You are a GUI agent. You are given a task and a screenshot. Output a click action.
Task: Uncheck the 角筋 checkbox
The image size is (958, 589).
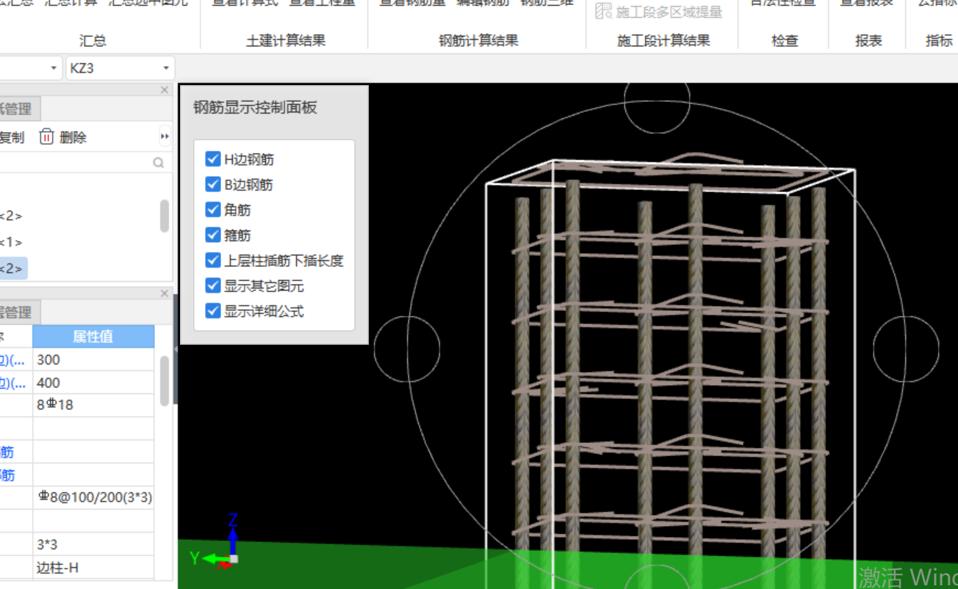213,210
